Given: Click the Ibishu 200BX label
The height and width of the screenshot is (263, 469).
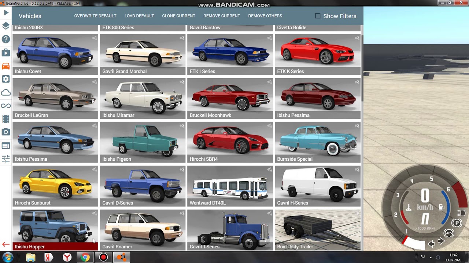Looking at the screenshot, I should tap(29, 28).
